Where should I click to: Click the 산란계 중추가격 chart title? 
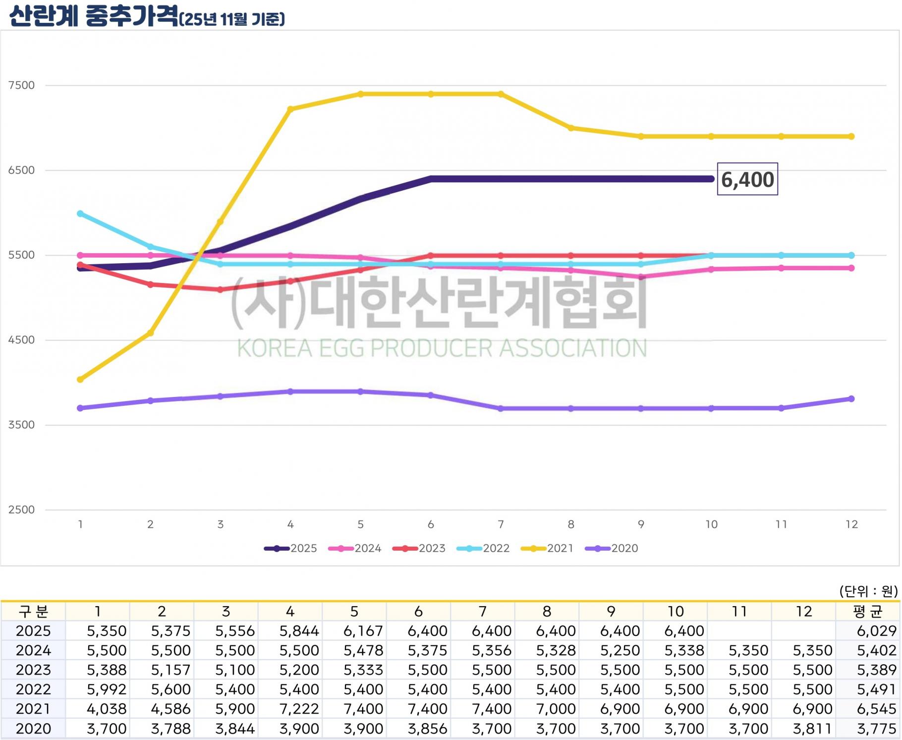pos(94,16)
